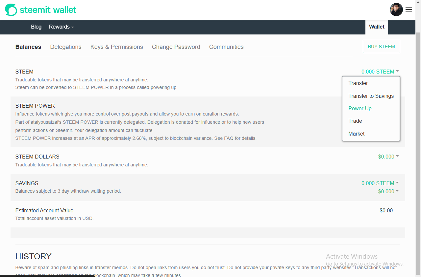Switch to the Wallet tab
Viewport: 421px width, 277px height.
coord(377,27)
